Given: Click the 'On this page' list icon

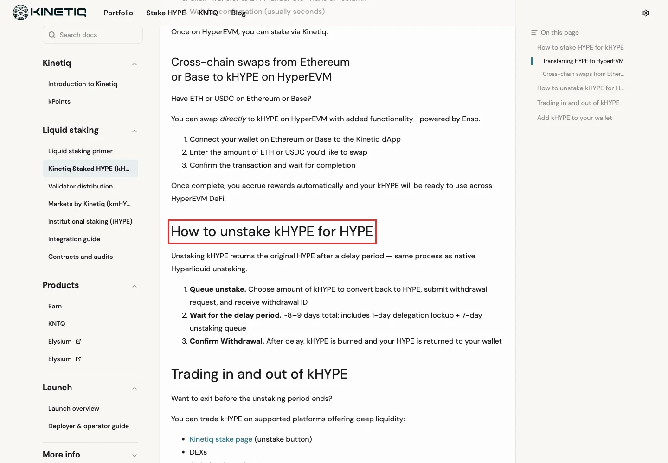Looking at the screenshot, I should [x=534, y=32].
